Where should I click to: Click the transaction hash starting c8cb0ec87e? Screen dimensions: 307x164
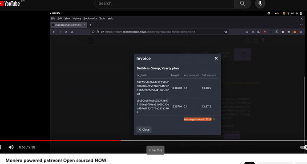click(x=153, y=106)
